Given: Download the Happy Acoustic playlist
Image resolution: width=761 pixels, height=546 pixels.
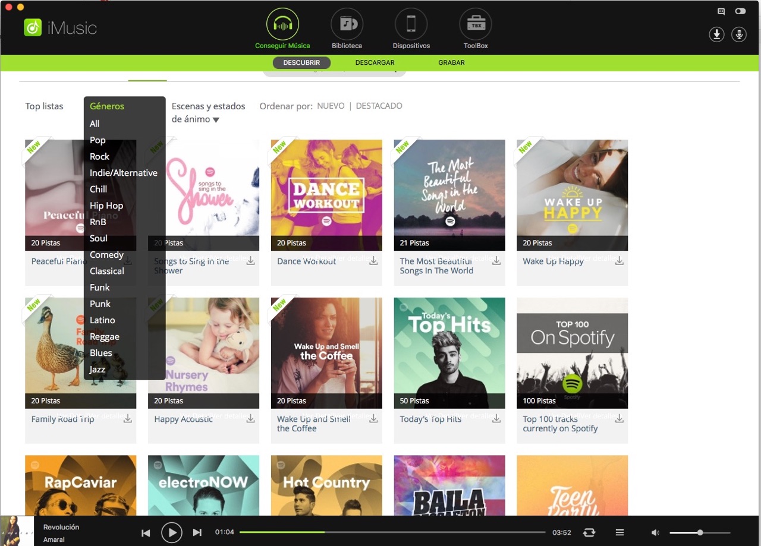Looking at the screenshot, I should tap(251, 419).
